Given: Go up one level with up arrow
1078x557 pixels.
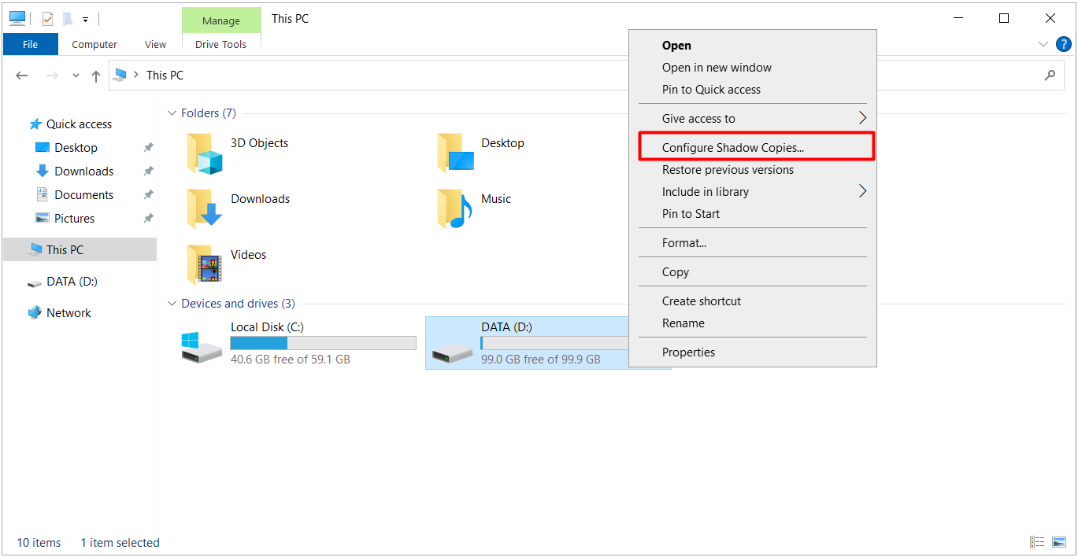Looking at the screenshot, I should click(96, 76).
